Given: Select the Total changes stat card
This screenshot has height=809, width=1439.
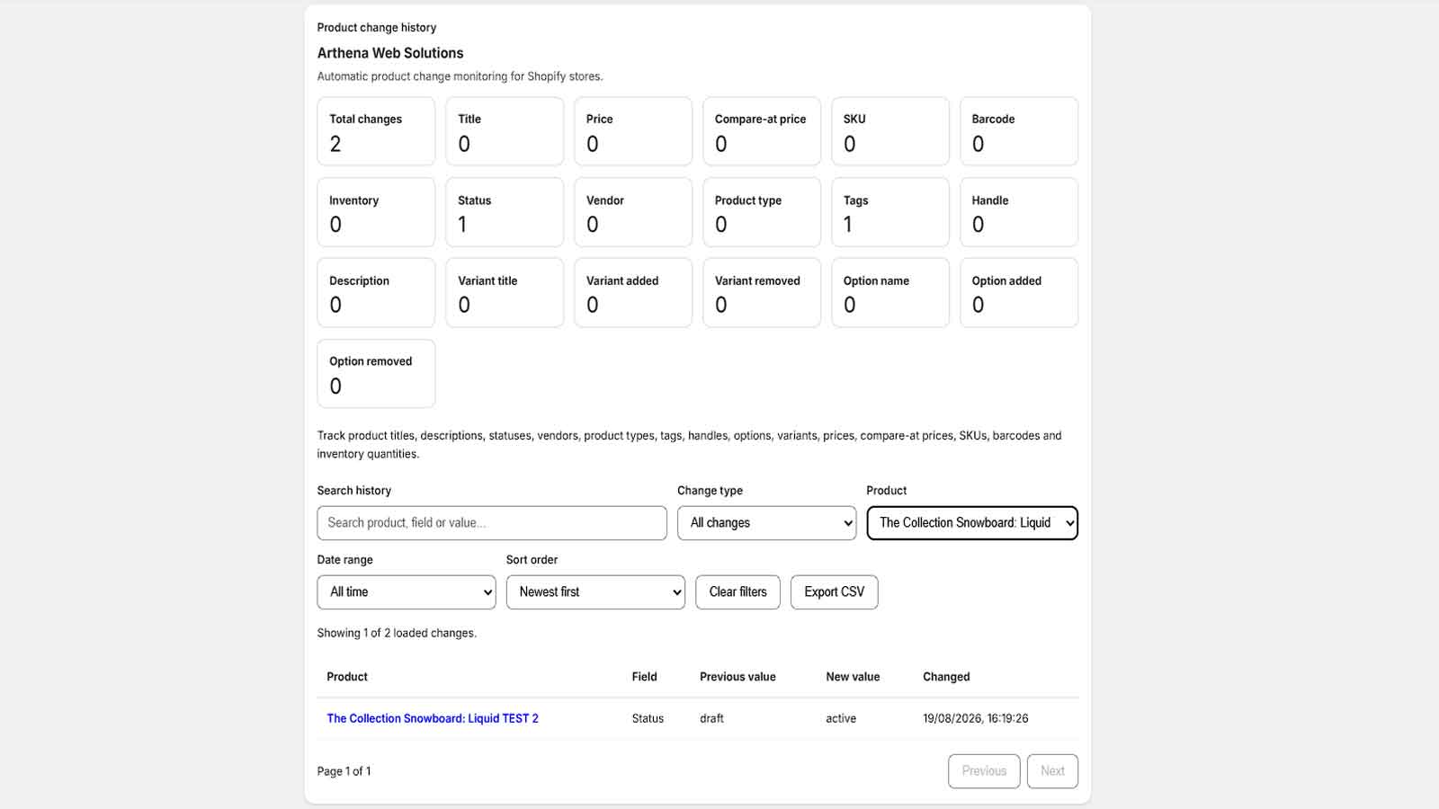Looking at the screenshot, I should point(376,131).
